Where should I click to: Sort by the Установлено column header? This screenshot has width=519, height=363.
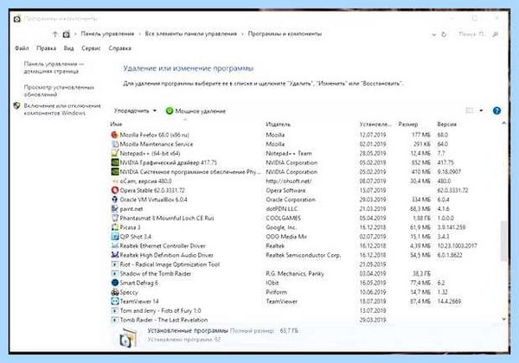pos(375,124)
